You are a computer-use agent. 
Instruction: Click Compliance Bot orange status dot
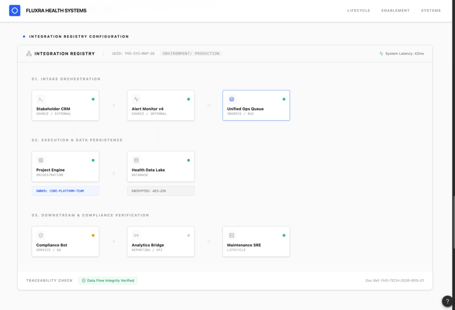point(93,235)
